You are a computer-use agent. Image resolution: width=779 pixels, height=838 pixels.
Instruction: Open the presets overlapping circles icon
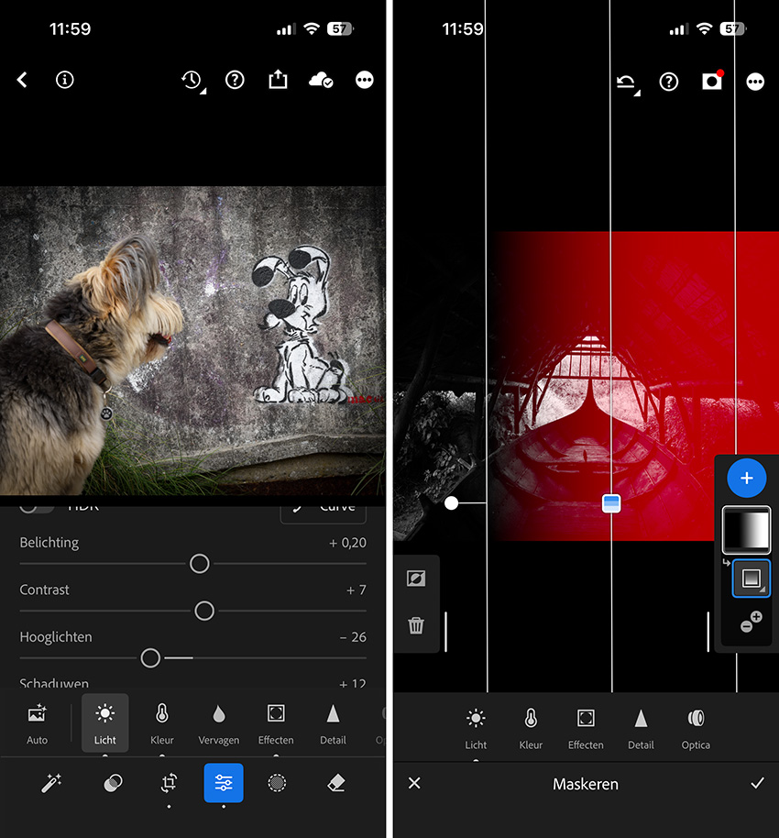(x=114, y=783)
